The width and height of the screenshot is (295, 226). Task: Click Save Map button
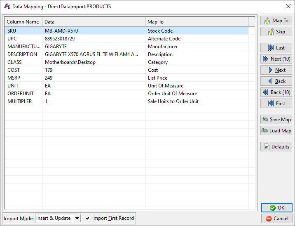(276, 120)
